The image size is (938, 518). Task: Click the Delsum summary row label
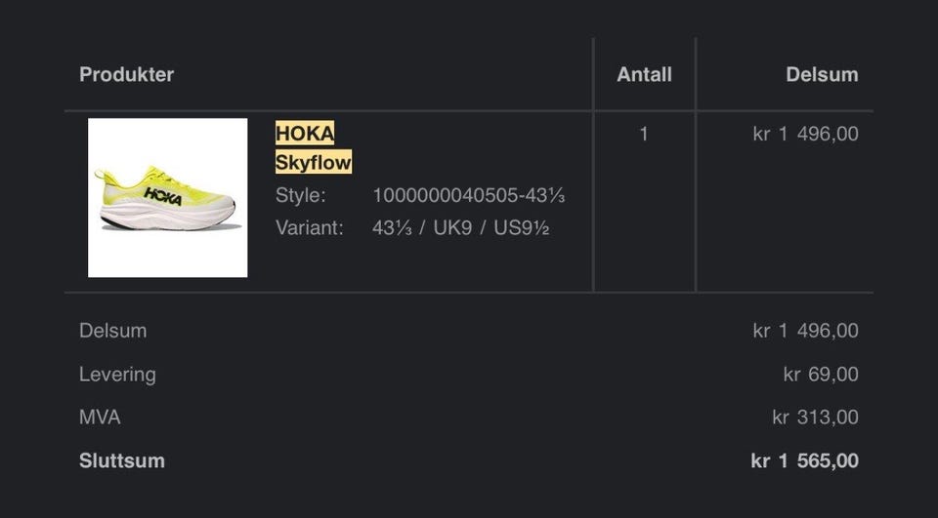pos(112,331)
